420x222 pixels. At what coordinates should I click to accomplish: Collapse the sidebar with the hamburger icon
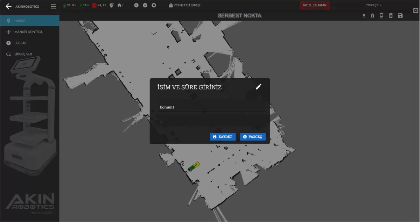[x=53, y=6]
